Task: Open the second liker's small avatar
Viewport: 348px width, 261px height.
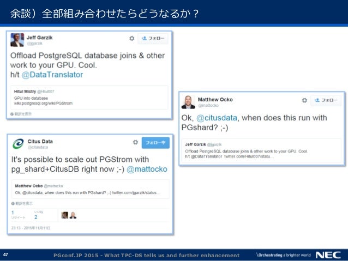Action: coord(73,215)
